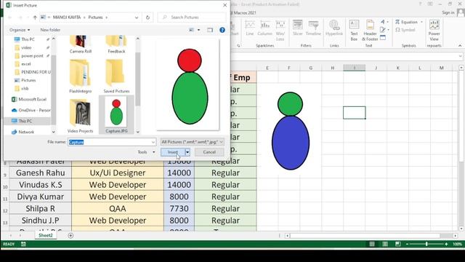Click the Timeline filter icon
This screenshot has width=465, height=262.
point(313,28)
